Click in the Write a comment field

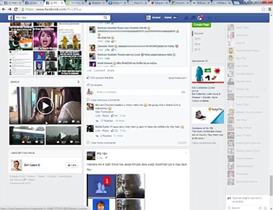(x=140, y=92)
